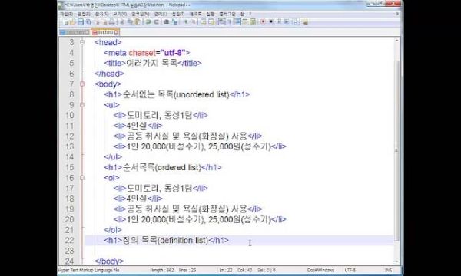Screen dimensions: 461x276
Task: Collapse the head fold marker on line 3
Action: click(x=82, y=42)
